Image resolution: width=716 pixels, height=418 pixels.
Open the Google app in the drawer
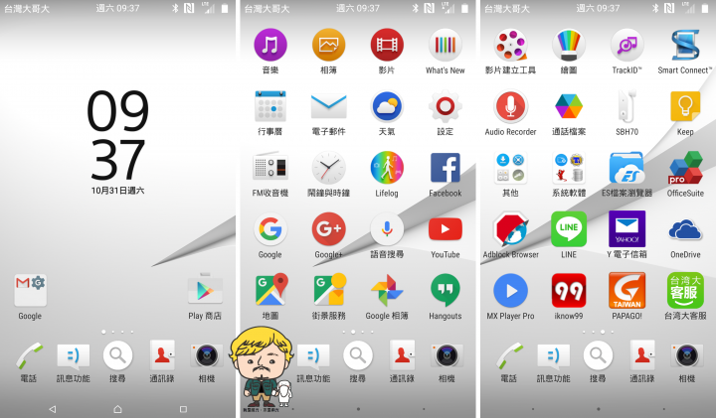(x=269, y=229)
